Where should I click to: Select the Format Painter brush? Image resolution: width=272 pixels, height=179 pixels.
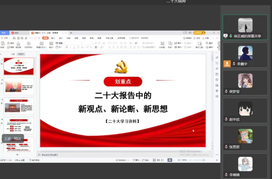(18, 43)
